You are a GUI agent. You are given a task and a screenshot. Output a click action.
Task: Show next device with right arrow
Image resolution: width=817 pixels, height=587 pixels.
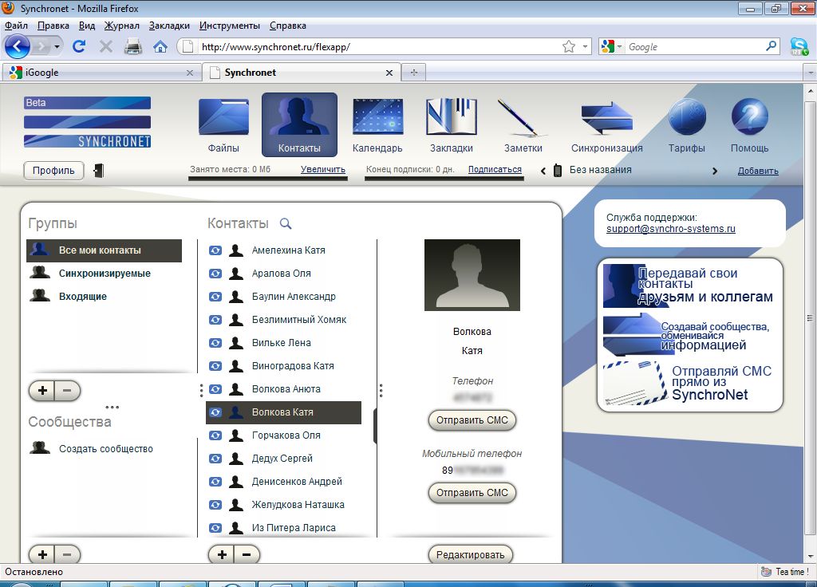pos(715,171)
